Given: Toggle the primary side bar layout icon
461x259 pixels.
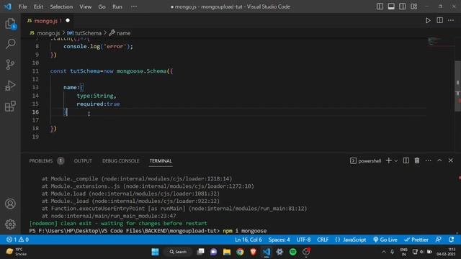Looking at the screenshot, I should (380, 6).
